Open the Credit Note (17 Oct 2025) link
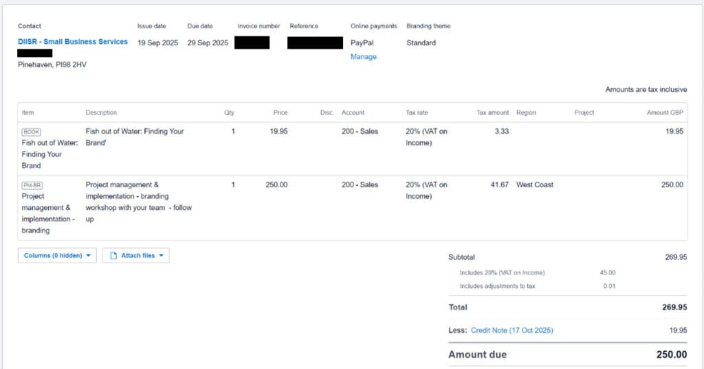 [511, 331]
